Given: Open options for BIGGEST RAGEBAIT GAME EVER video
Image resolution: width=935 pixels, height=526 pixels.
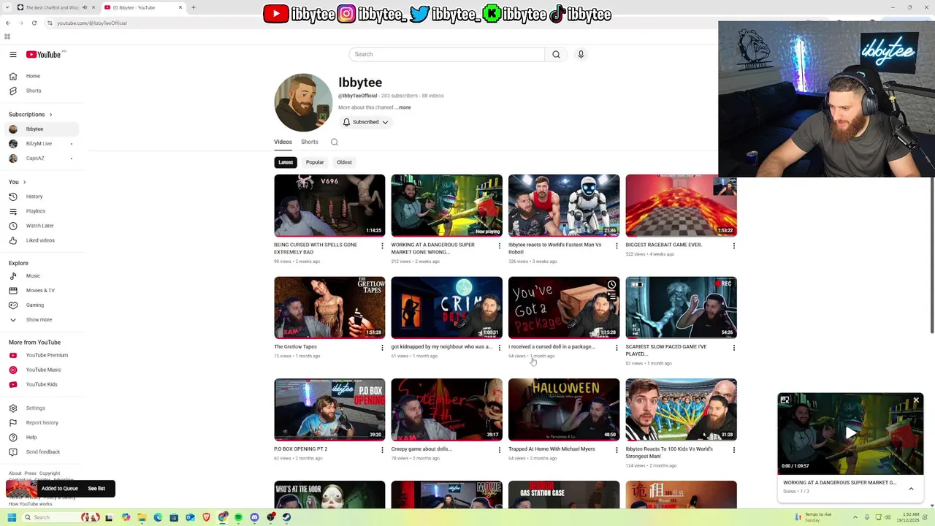Looking at the screenshot, I should point(734,246).
